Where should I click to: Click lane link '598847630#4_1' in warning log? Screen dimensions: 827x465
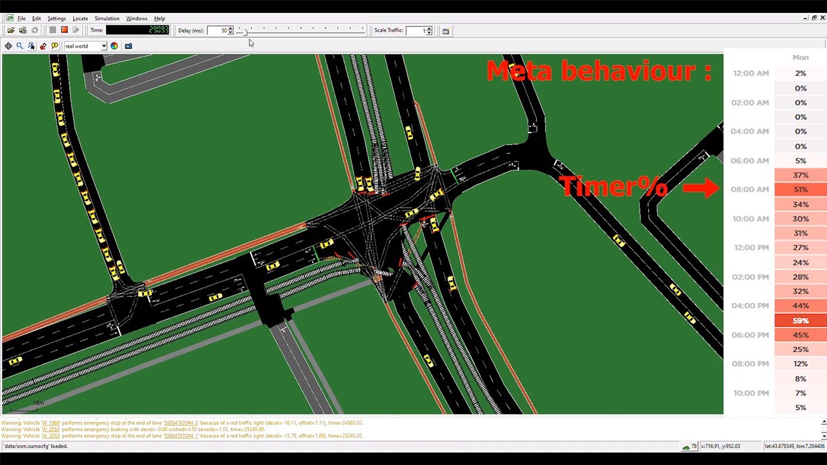pyautogui.click(x=181, y=436)
